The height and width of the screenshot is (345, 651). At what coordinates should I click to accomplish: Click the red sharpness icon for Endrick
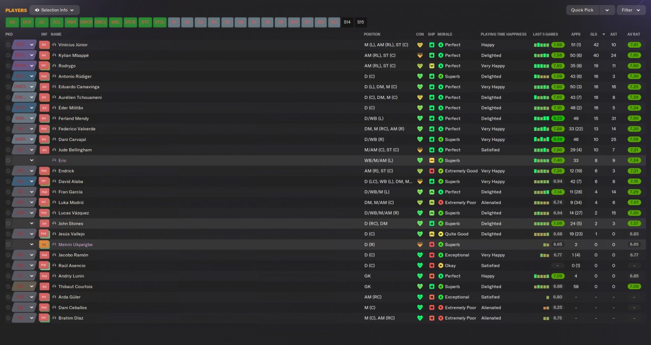[x=431, y=171]
